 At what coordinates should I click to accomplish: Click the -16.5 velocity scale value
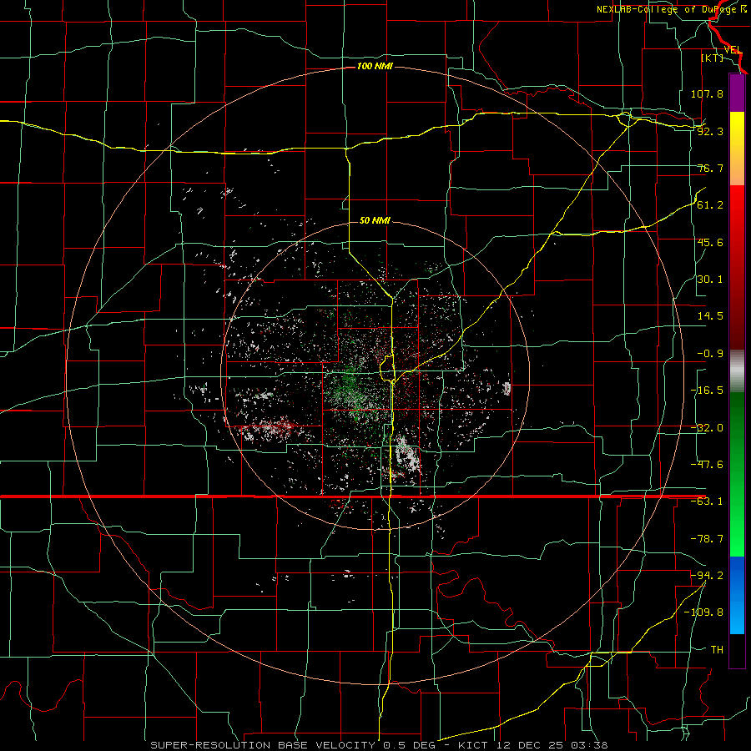[707, 391]
